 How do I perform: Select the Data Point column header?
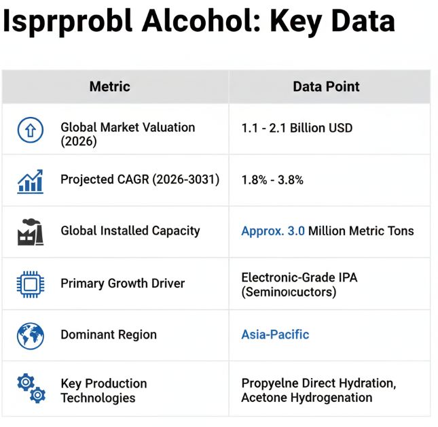pos(326,86)
